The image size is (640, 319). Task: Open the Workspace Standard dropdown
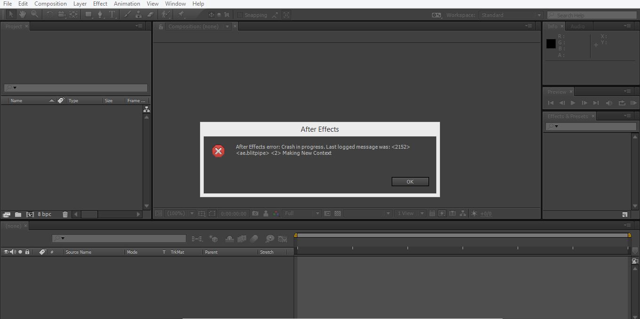(511, 15)
